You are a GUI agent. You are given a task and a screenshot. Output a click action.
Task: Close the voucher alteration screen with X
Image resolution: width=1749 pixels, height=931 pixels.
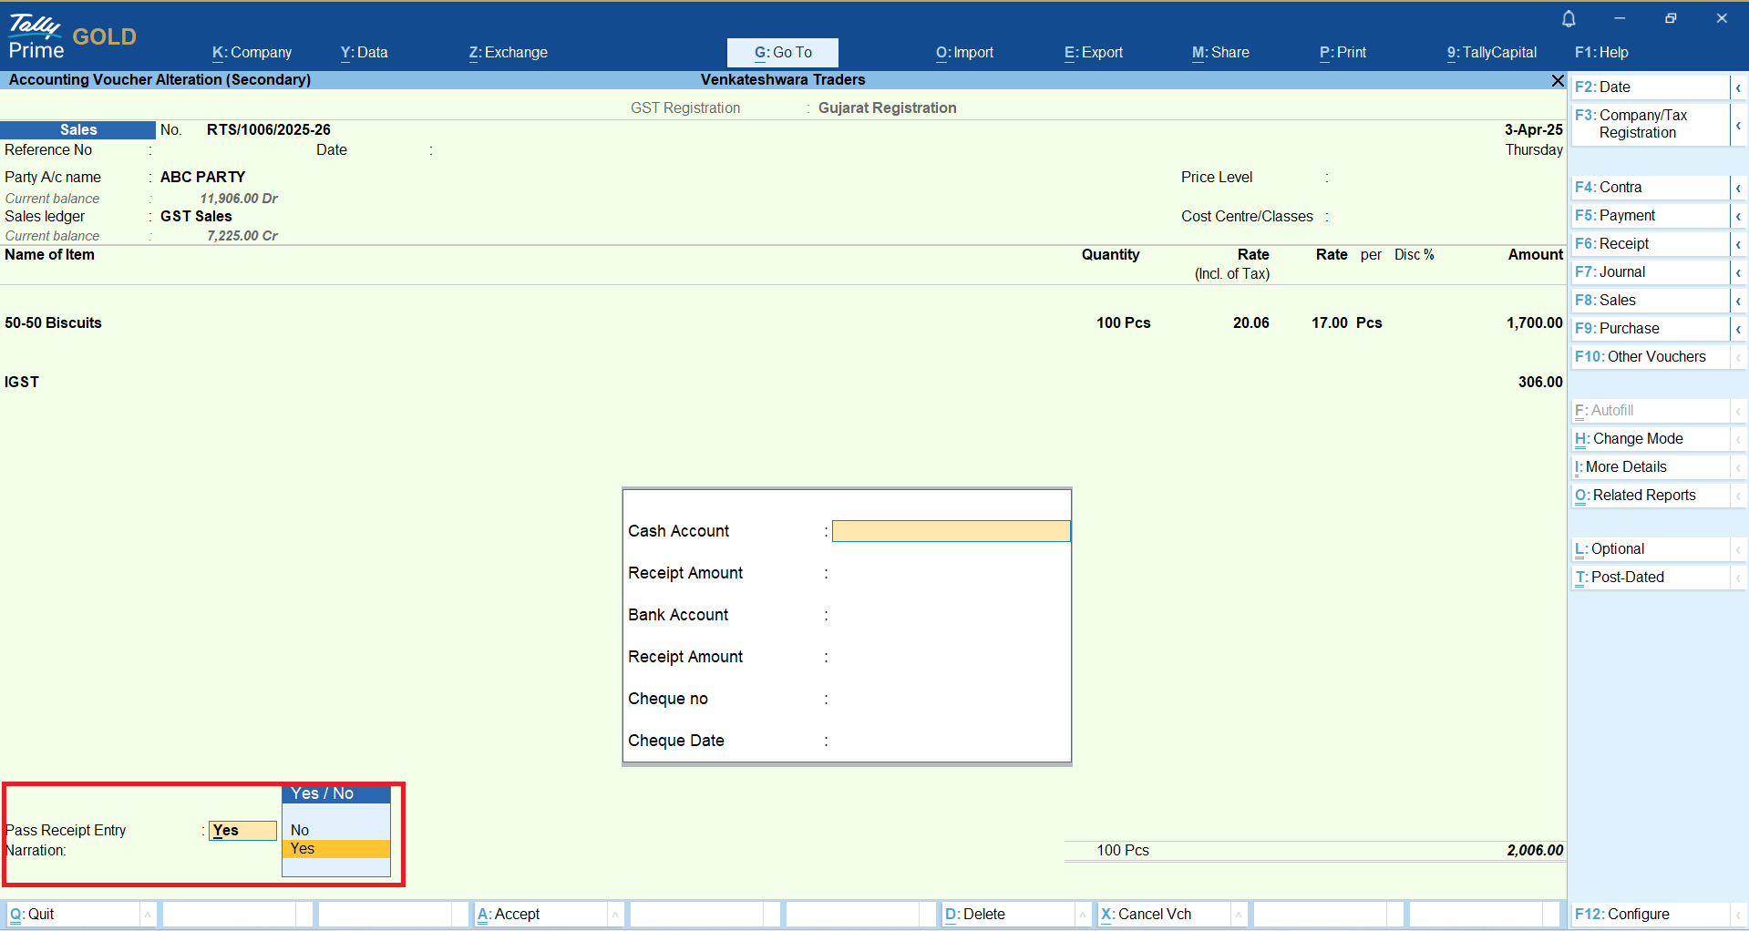1558,81
